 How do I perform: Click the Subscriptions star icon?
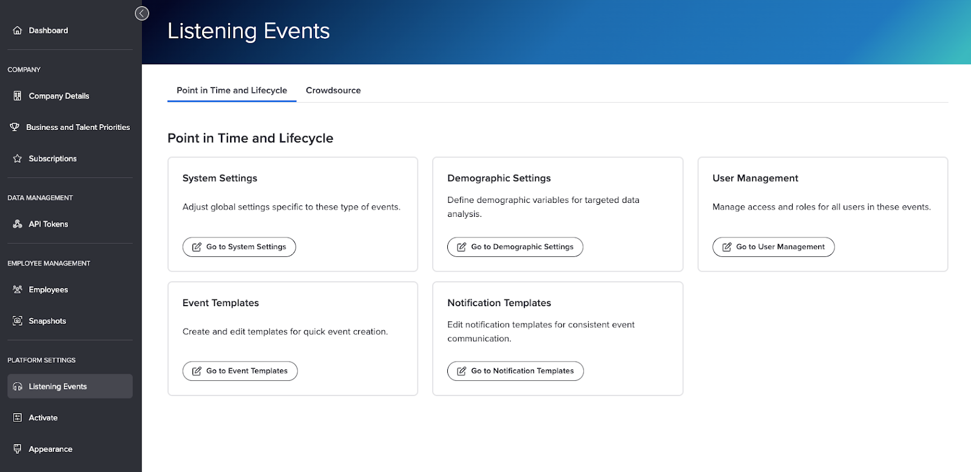point(17,159)
